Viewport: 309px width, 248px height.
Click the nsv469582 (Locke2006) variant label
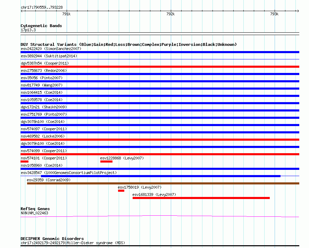click(43, 136)
